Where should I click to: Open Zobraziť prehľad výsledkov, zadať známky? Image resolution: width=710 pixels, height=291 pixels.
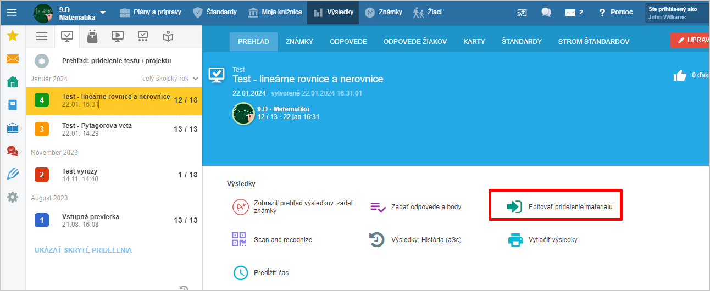coord(293,207)
